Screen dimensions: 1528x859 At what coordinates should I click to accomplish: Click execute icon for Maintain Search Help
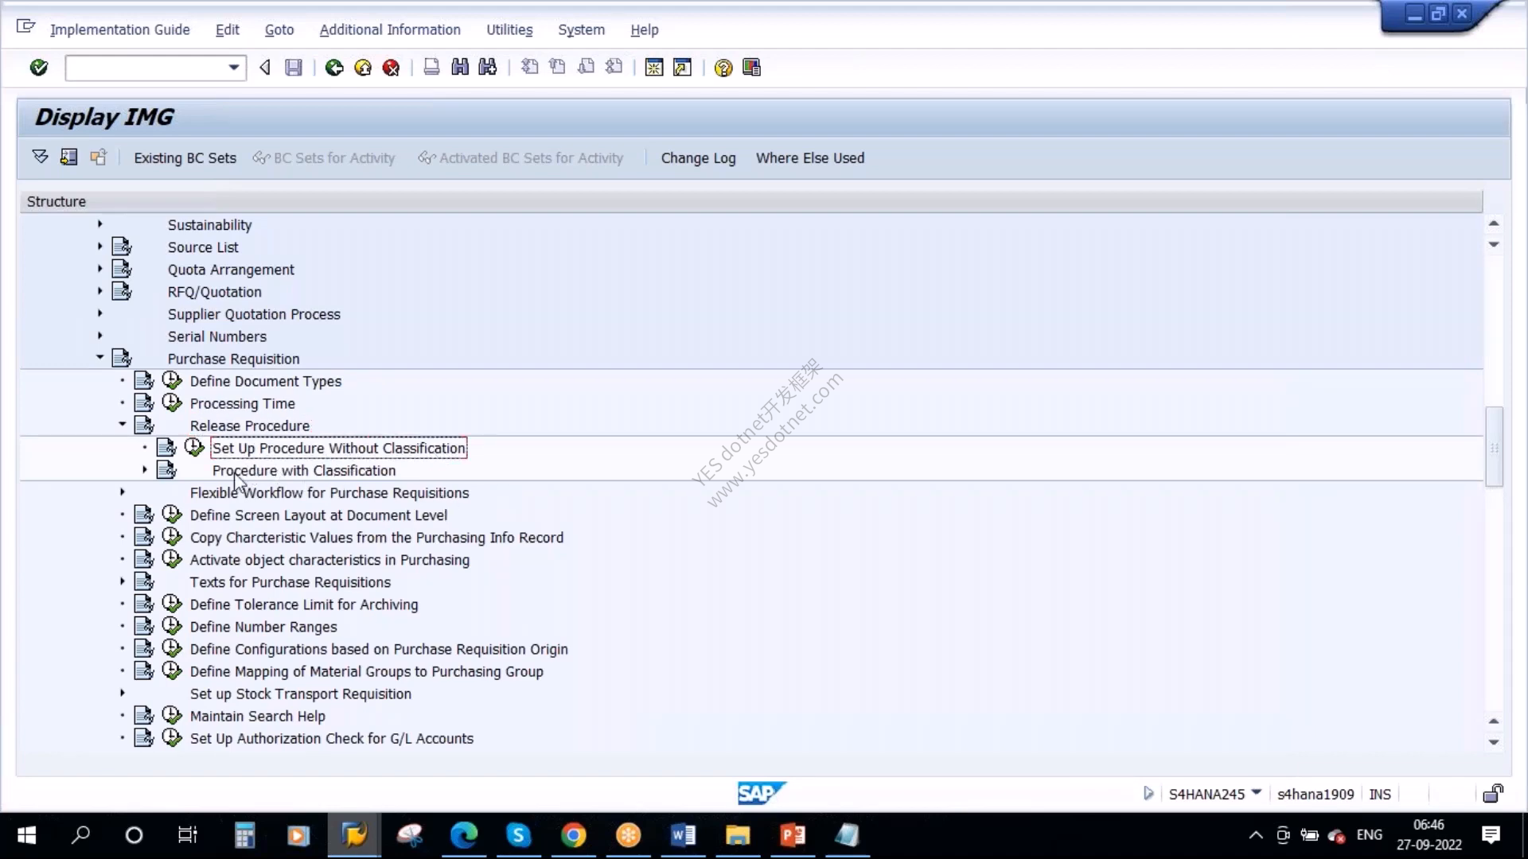click(x=172, y=715)
